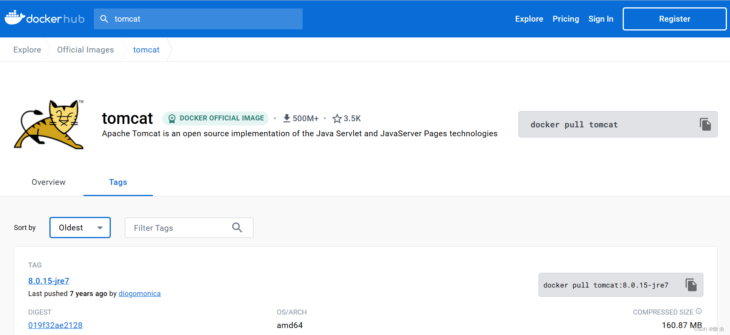Click the docker pull tomcat command text
730x335 pixels.
coord(574,125)
